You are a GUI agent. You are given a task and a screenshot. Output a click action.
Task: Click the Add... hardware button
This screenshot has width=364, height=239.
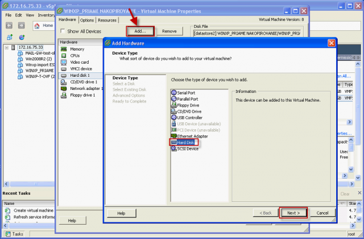point(140,31)
